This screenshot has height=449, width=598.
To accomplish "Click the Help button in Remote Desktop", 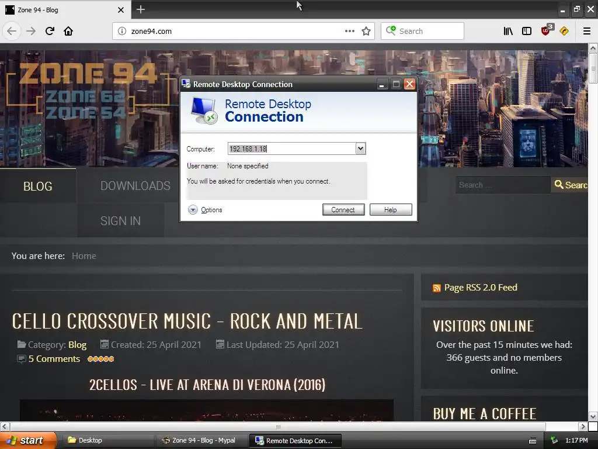I will (x=391, y=210).
